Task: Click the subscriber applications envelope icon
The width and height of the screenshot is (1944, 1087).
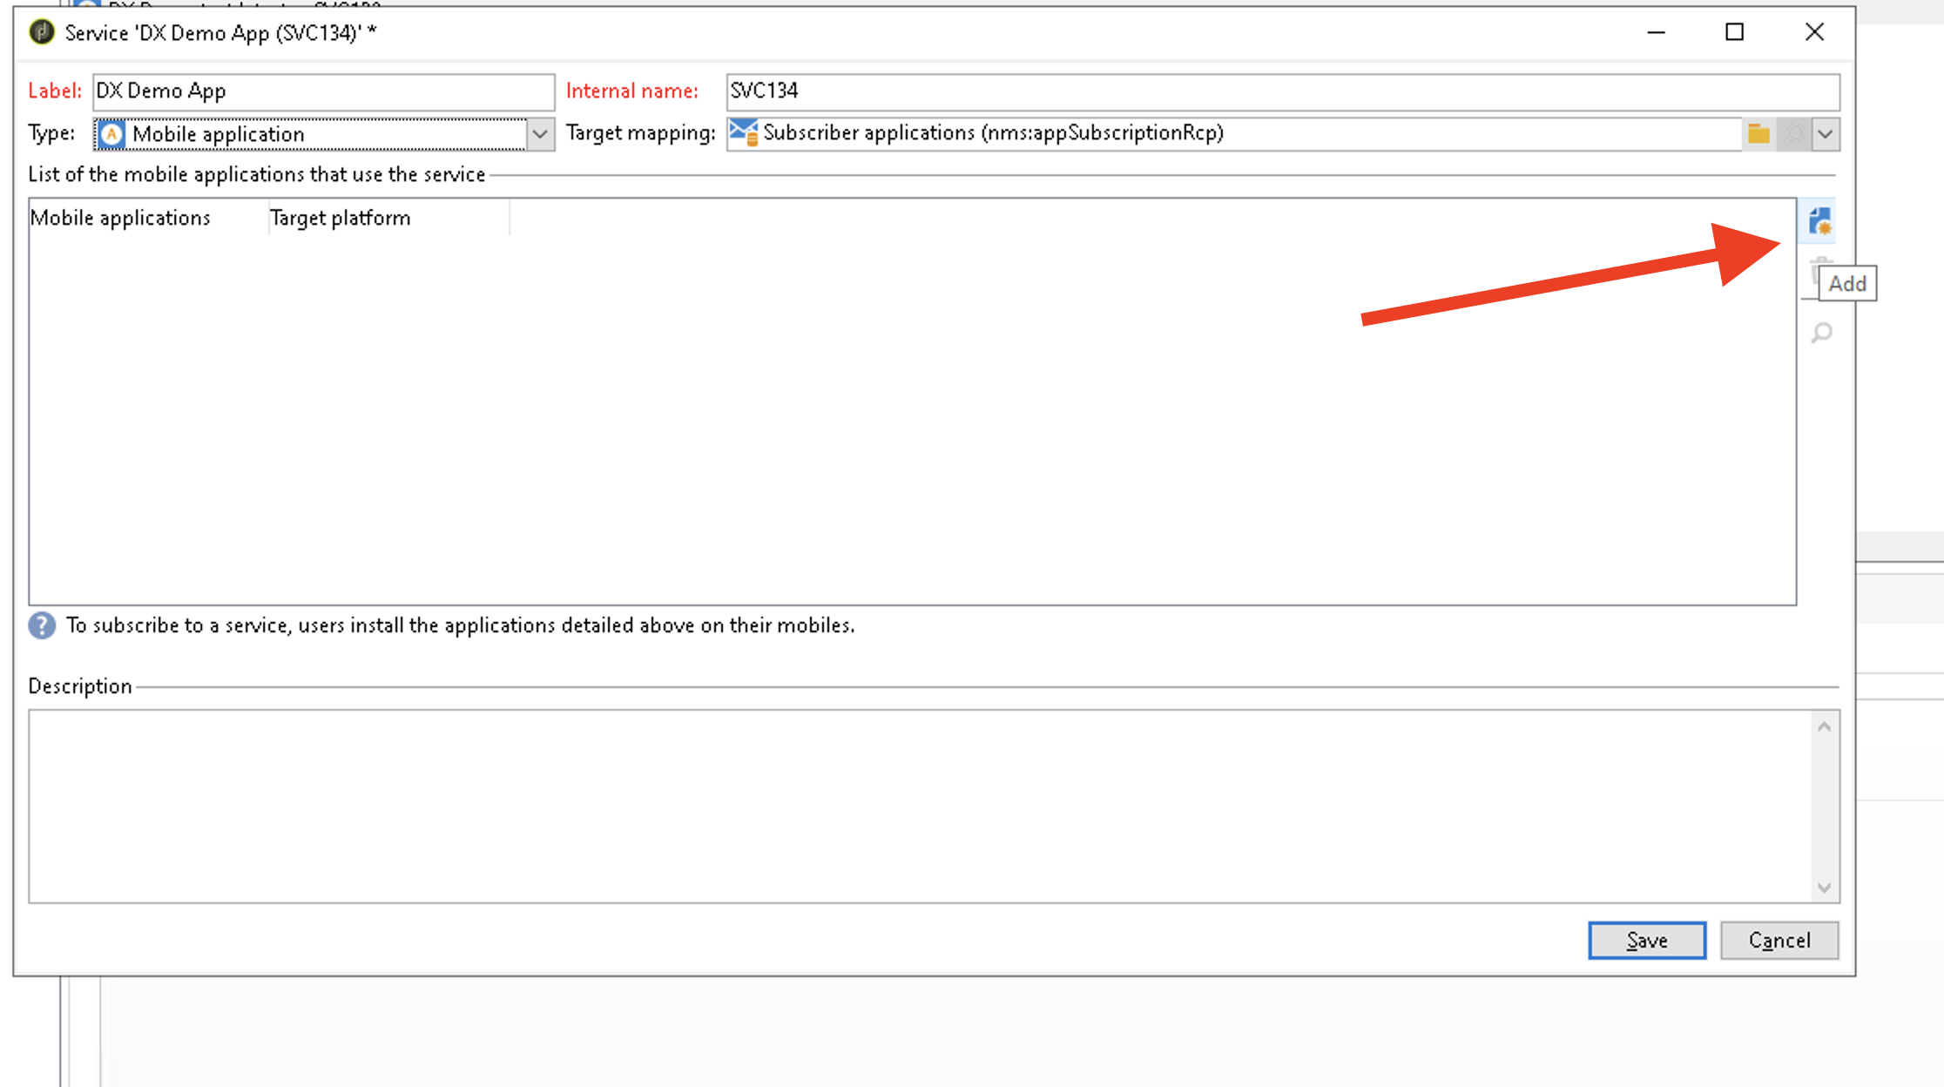Action: (x=743, y=132)
